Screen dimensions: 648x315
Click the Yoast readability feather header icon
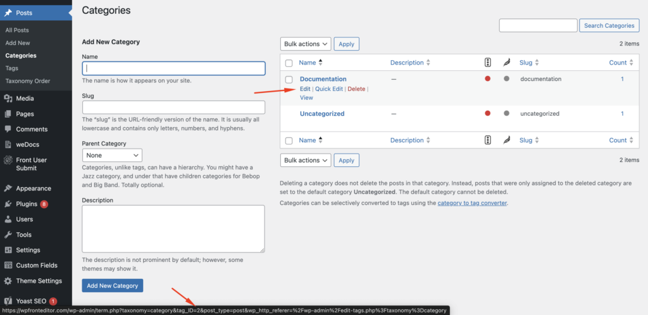506,63
